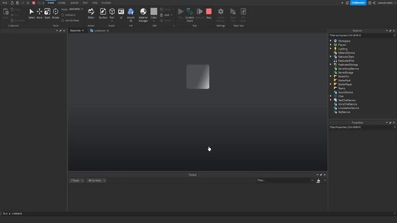Image resolution: width=397 pixels, height=223 pixels.
Task: Clear the output with the broom icon
Action: pos(318,180)
